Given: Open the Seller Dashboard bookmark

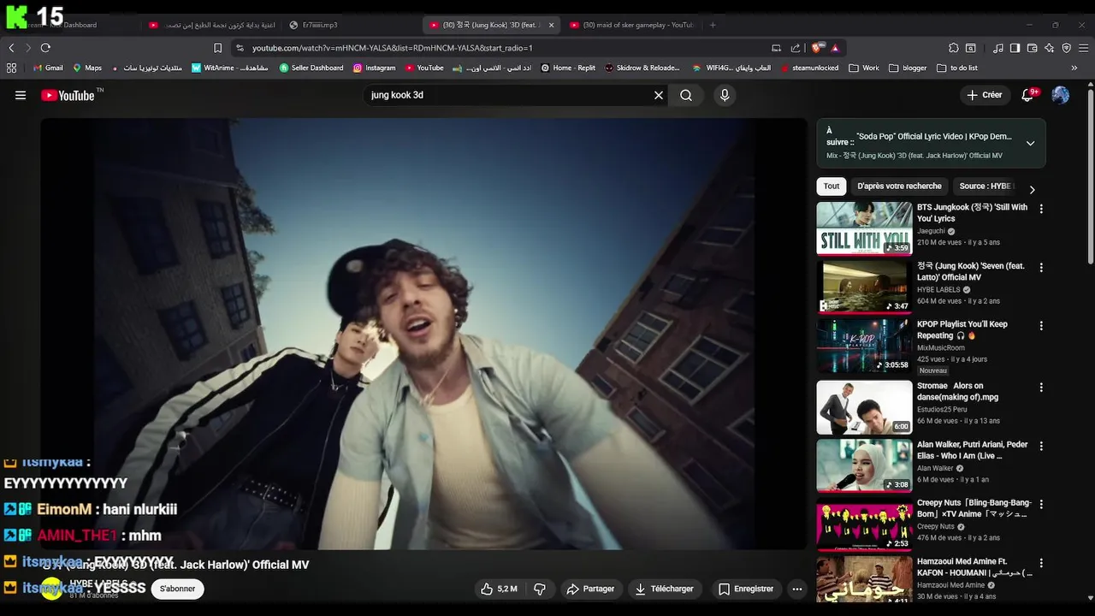Looking at the screenshot, I should pyautogui.click(x=311, y=68).
